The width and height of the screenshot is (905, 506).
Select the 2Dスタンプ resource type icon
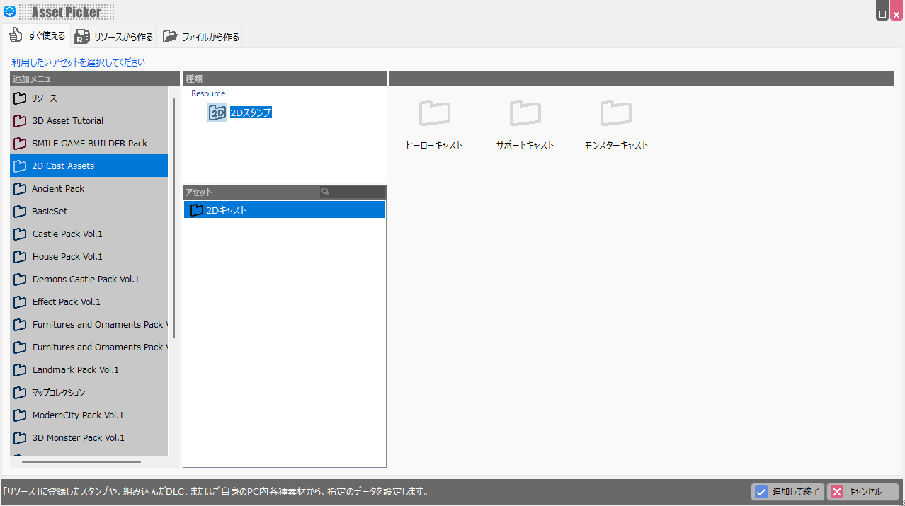(217, 113)
